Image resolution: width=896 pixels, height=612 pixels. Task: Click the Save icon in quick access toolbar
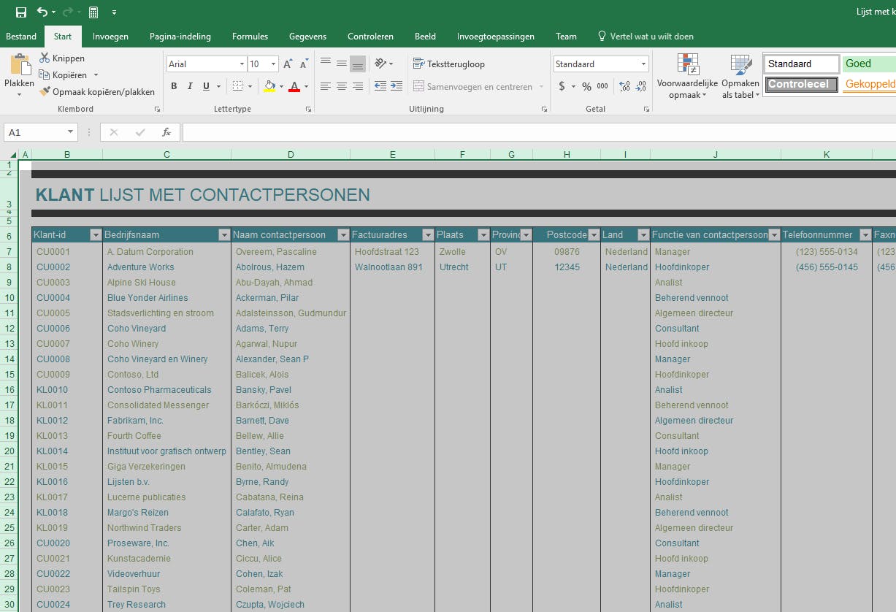tap(20, 12)
